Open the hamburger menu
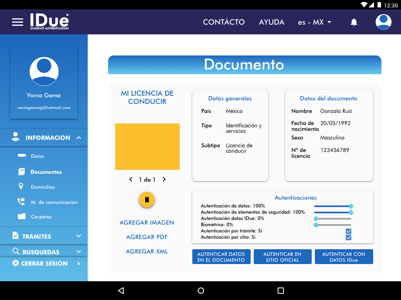401x300 pixels. (18, 22)
